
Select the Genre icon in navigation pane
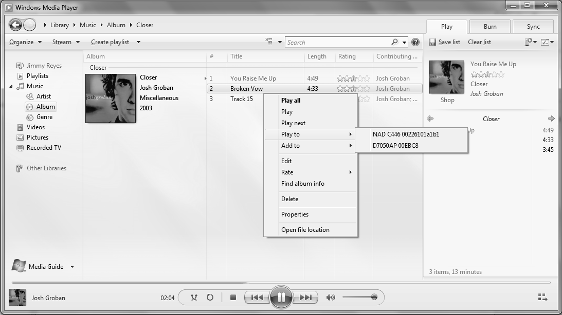point(30,117)
